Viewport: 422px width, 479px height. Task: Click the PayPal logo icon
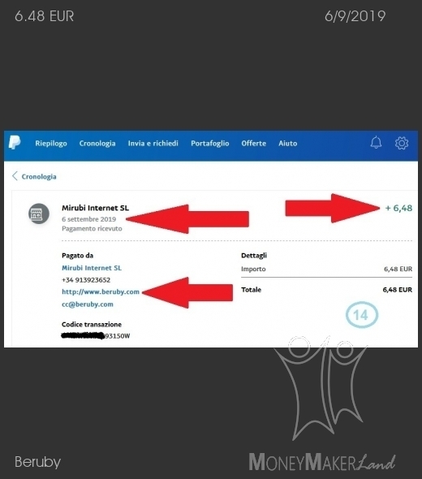[x=15, y=142]
